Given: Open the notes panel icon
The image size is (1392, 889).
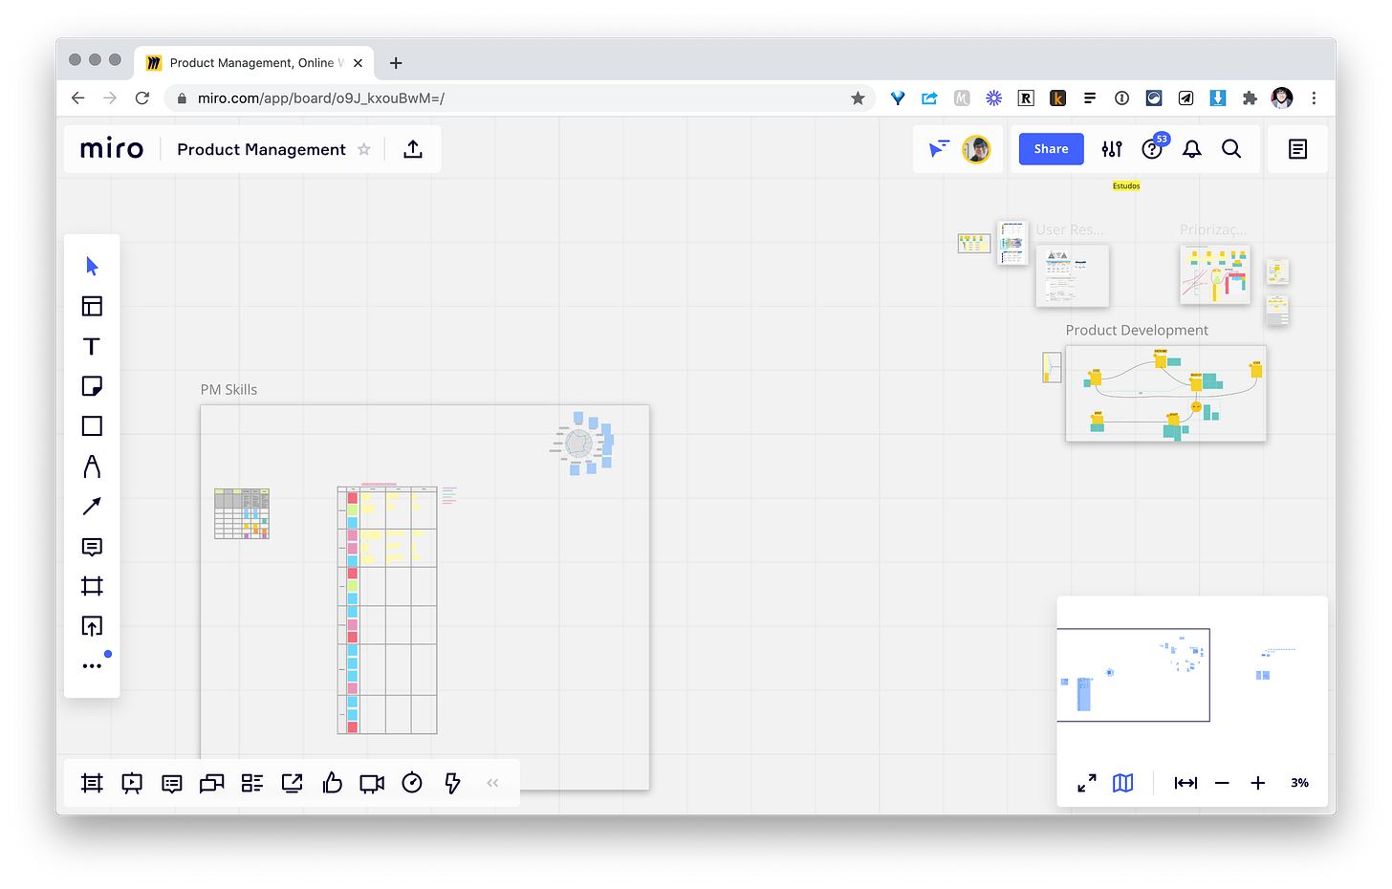Looking at the screenshot, I should (x=1297, y=149).
